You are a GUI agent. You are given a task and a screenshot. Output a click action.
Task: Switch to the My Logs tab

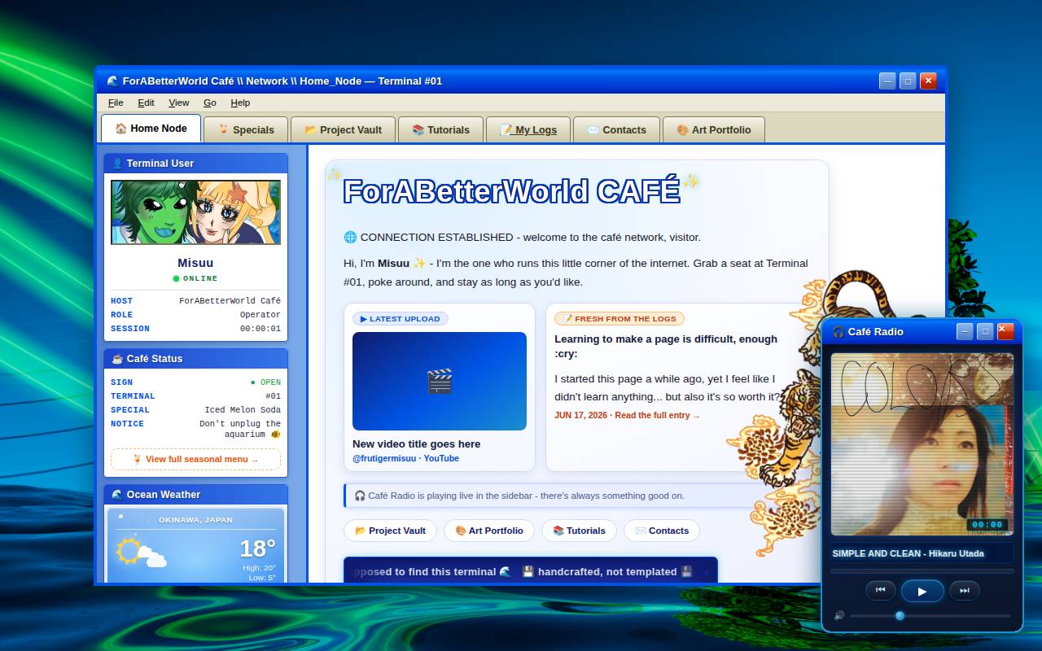pyautogui.click(x=528, y=130)
